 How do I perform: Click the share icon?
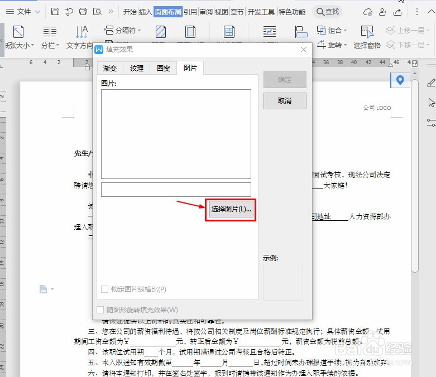(397, 12)
